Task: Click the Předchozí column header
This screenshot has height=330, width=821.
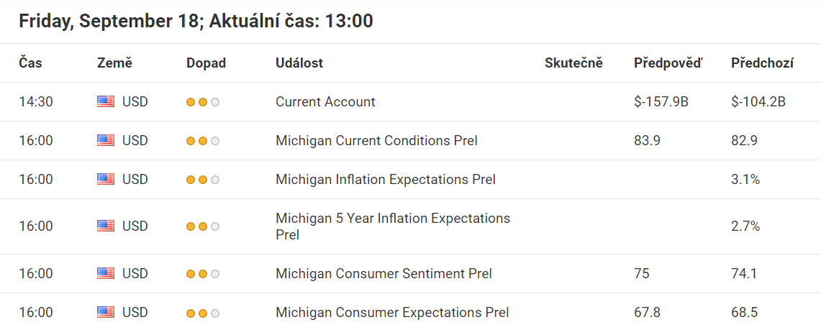Action: pos(763,63)
